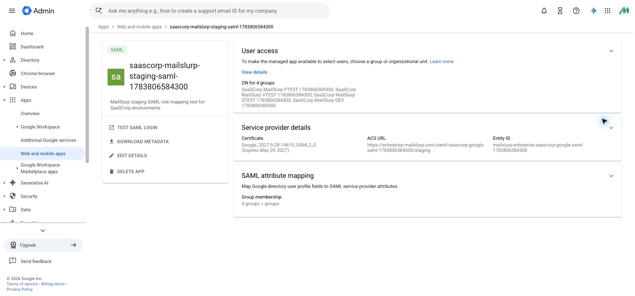The height and width of the screenshot is (296, 635).
Task: Click the green 'sa' app icon
Action: point(116,77)
